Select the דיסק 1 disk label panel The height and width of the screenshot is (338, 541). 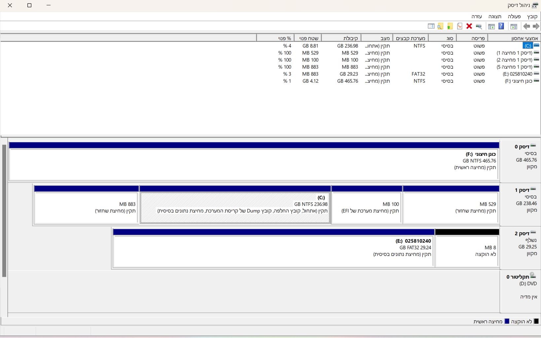pos(520,204)
